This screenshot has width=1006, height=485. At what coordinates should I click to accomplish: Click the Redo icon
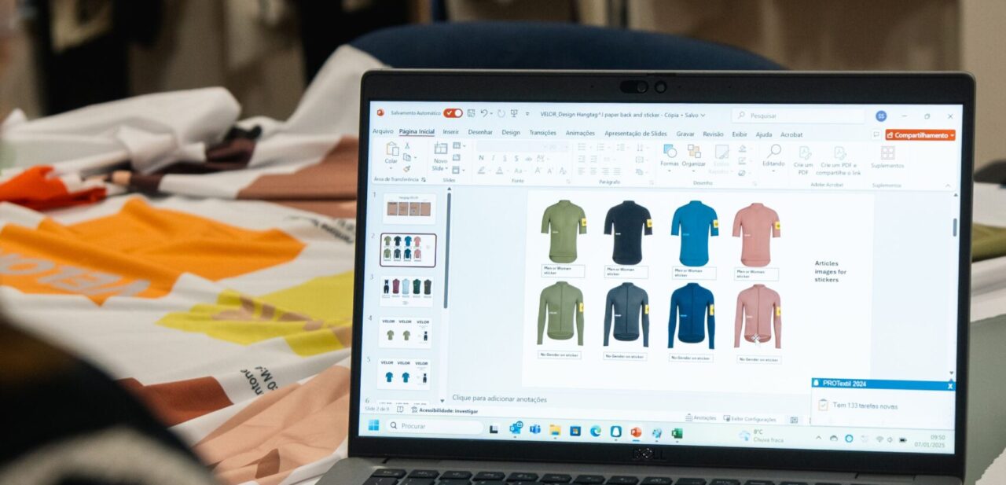click(x=501, y=113)
